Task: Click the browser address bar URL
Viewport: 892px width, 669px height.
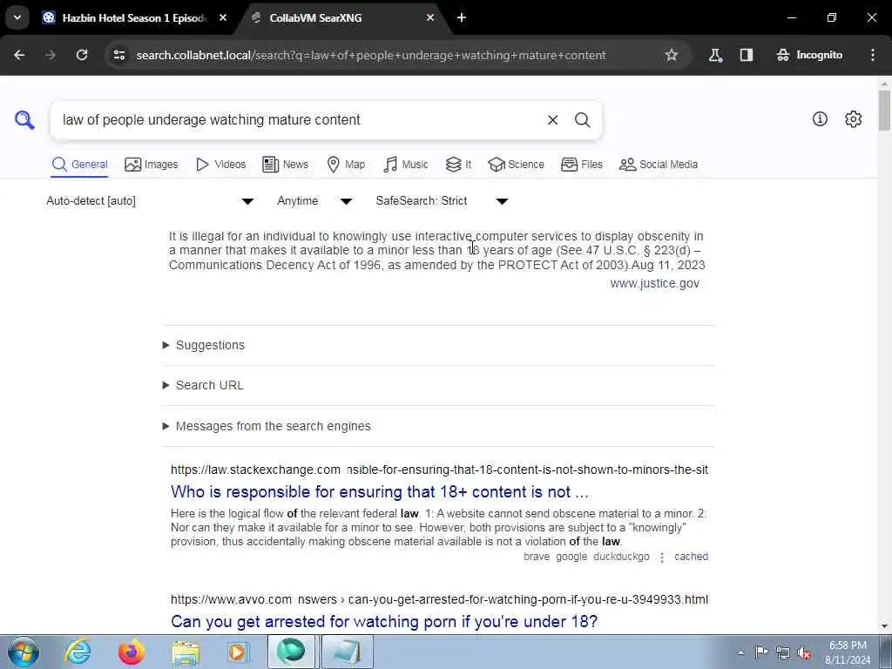Action: click(x=371, y=55)
